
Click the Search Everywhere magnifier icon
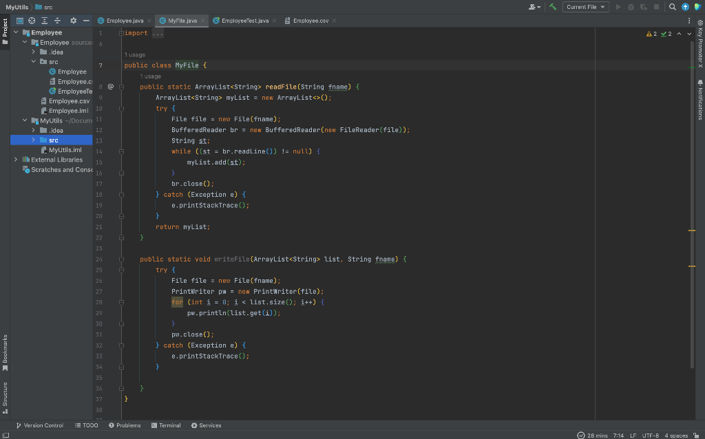point(673,7)
